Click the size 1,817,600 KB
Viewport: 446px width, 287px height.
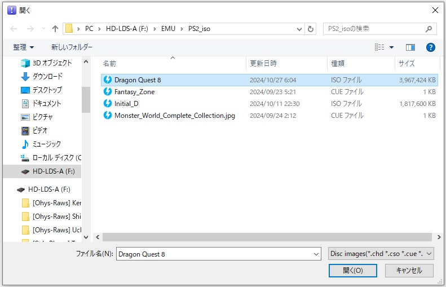417,104
